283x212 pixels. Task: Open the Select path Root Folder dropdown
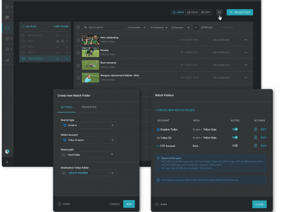tap(88, 155)
